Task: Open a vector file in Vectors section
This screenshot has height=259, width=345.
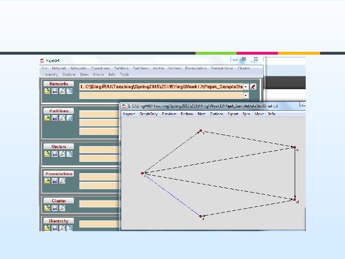Action: click(x=47, y=154)
